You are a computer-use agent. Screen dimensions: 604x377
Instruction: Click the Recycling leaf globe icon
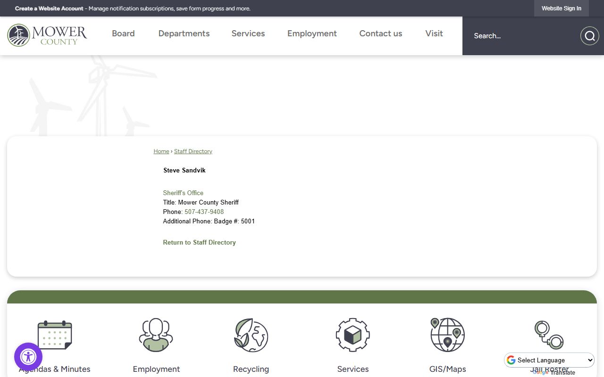tap(251, 335)
